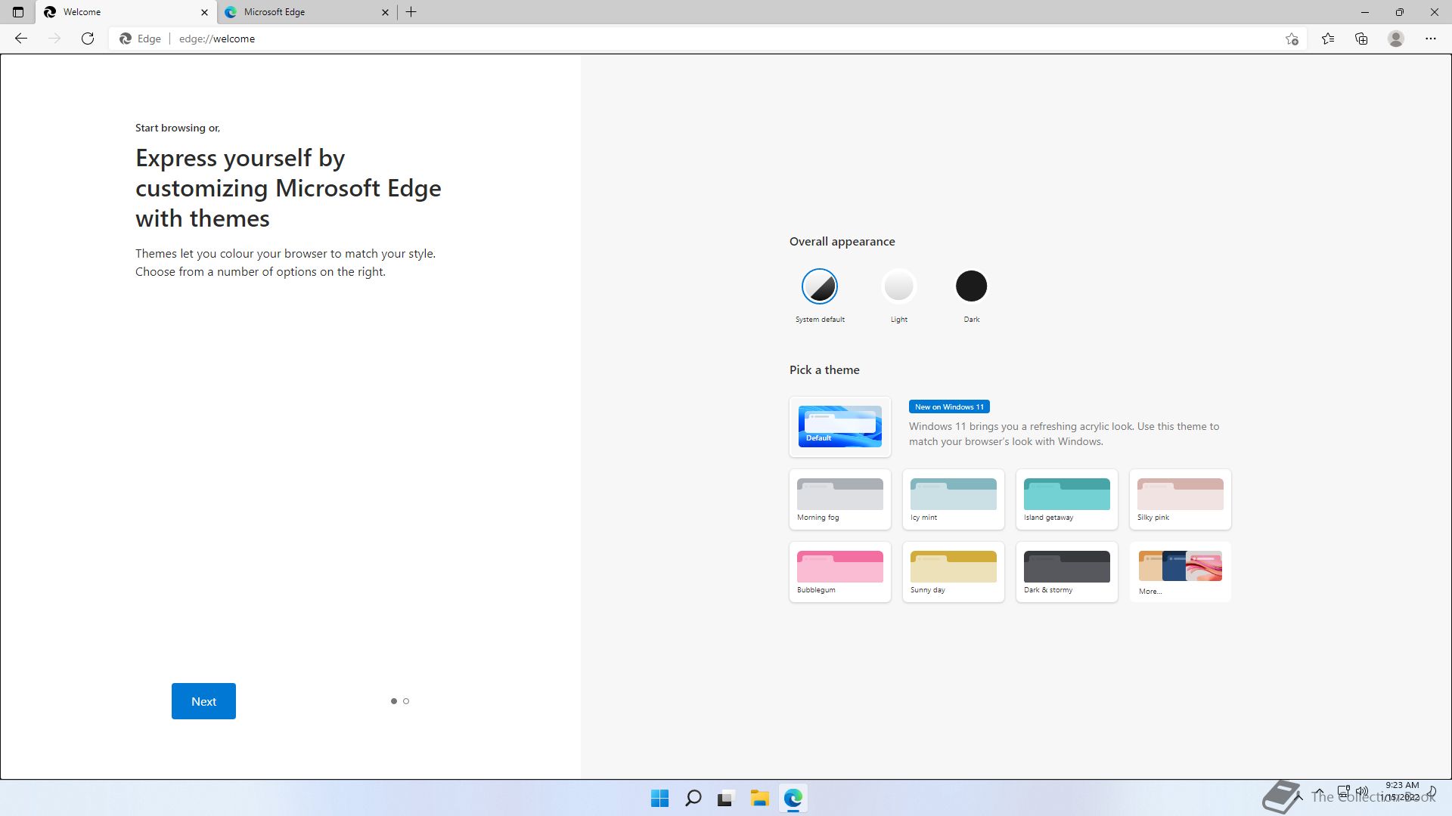The image size is (1452, 816).
Task: Open Settings and more ellipsis menu
Action: [x=1431, y=39]
